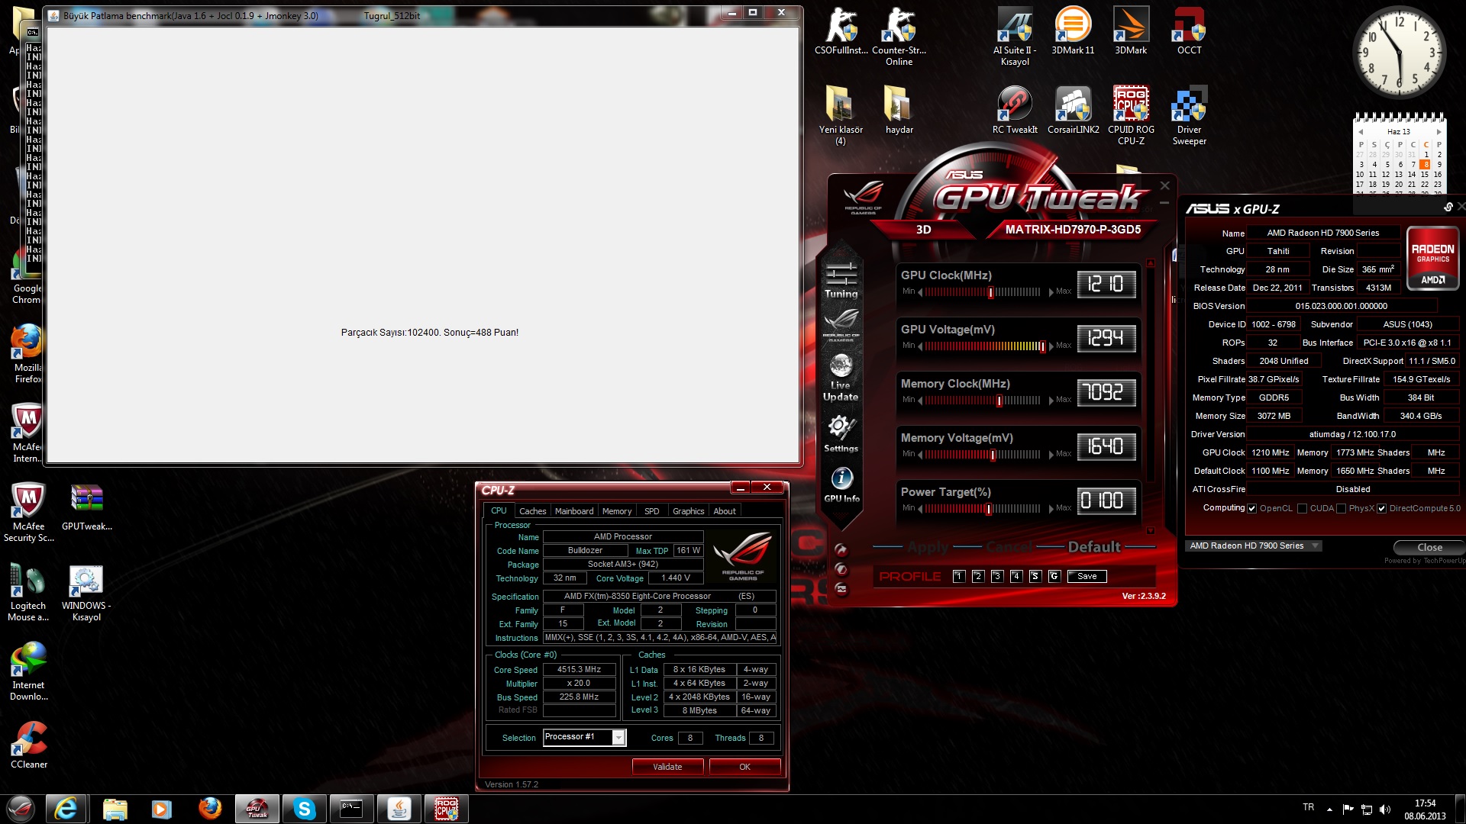This screenshot has width=1466, height=824.
Task: Open Live Update in GPU Tweak
Action: click(841, 378)
